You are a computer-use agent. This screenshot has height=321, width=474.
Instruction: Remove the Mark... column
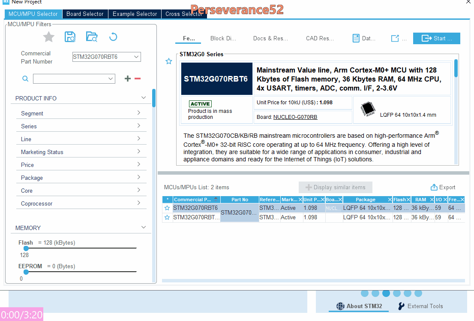(x=300, y=200)
